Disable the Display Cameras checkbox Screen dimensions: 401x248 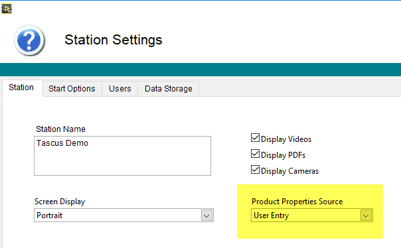point(255,170)
